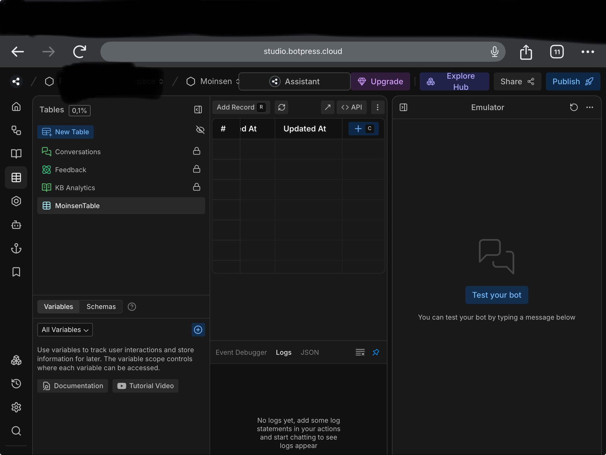
Task: Open the settings gear in the sidebar
Action: (16, 407)
